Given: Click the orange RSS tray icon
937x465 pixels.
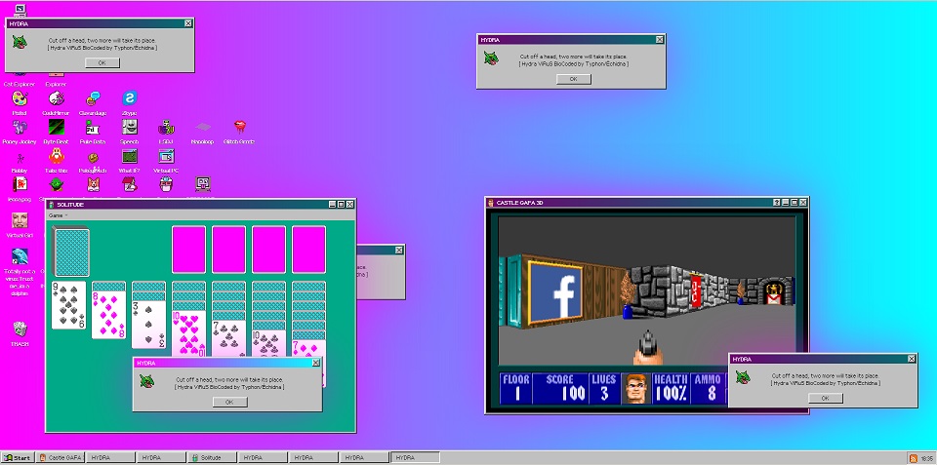Looking at the screenshot, I should 914,458.
